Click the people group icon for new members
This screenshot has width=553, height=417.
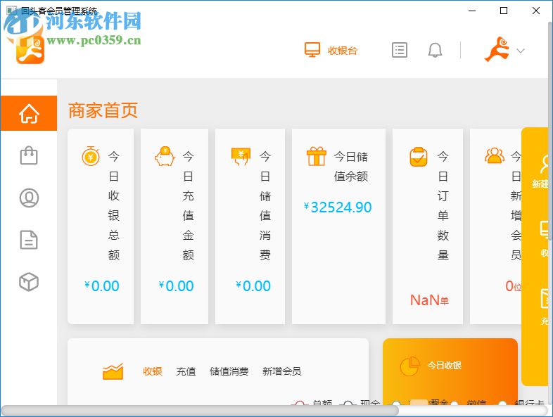(x=495, y=155)
